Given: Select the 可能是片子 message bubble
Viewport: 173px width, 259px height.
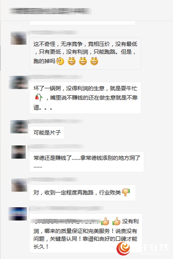Looking at the screenshot, I should [47, 132].
